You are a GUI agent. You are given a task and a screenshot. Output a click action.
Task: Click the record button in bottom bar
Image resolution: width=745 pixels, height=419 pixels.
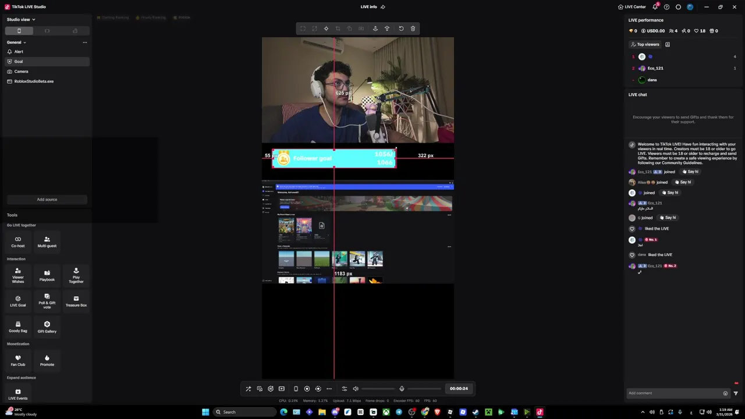click(x=307, y=389)
